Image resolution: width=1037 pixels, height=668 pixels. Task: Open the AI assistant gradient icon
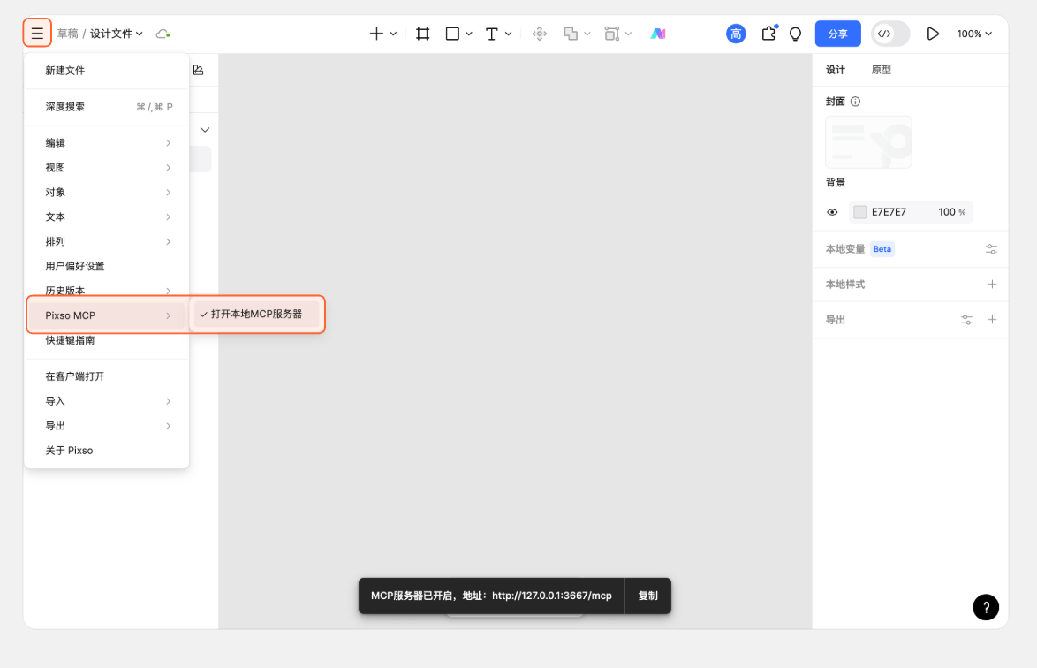(x=658, y=34)
